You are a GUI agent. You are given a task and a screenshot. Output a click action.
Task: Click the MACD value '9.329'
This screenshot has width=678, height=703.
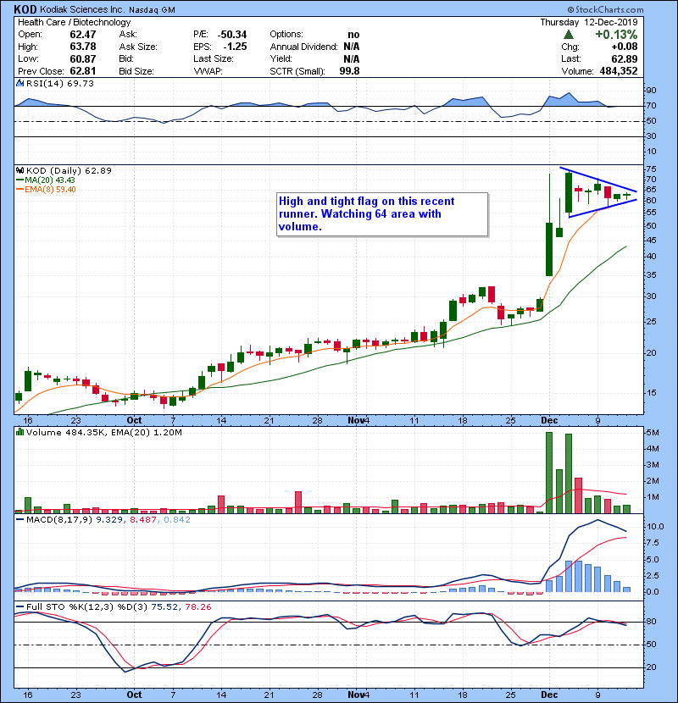click(109, 520)
